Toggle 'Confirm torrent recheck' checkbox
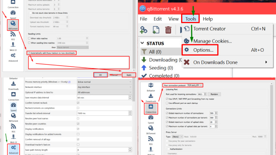The width and height of the screenshot is (276, 155). pyautogui.click(x=78, y=102)
